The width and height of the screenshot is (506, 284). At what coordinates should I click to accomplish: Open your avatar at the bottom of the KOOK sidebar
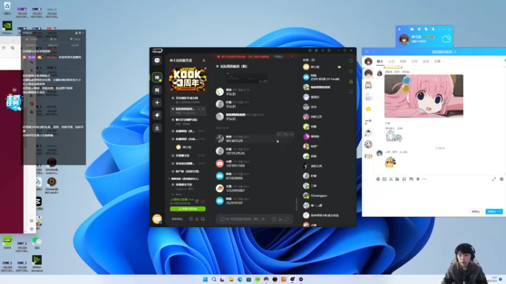[157, 219]
